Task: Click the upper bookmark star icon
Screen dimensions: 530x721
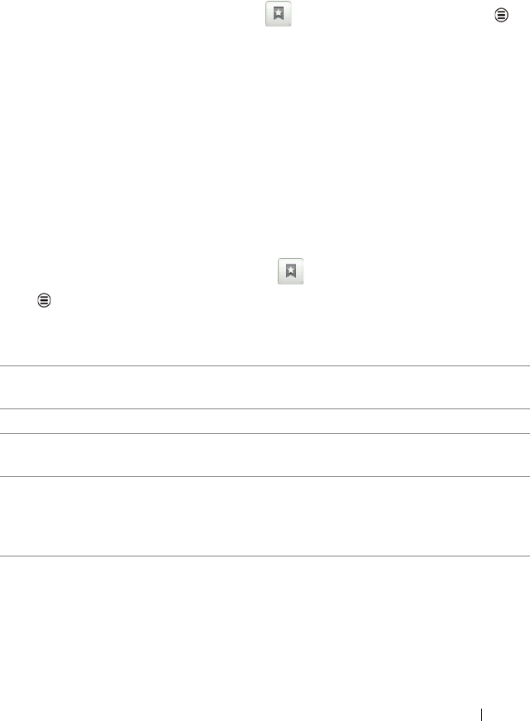Action: (278, 14)
